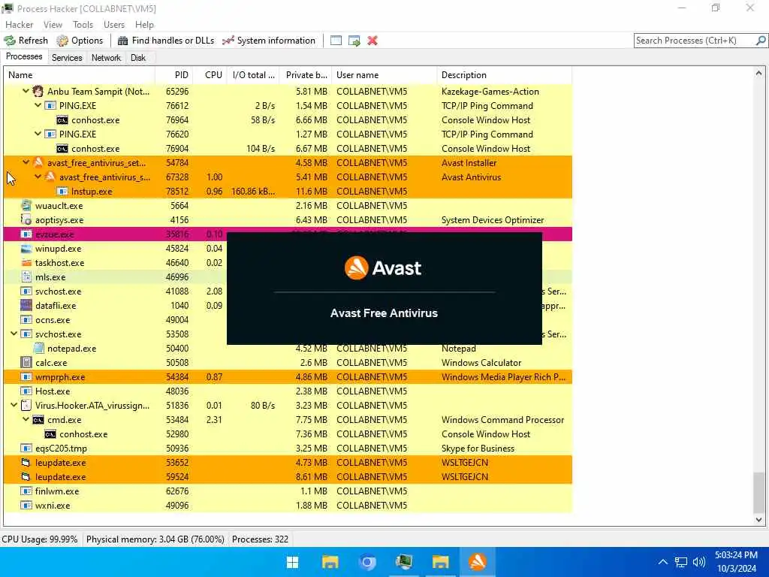The height and width of the screenshot is (577, 769).
Task: Click the Avast taskbar icon
Action: (x=478, y=562)
